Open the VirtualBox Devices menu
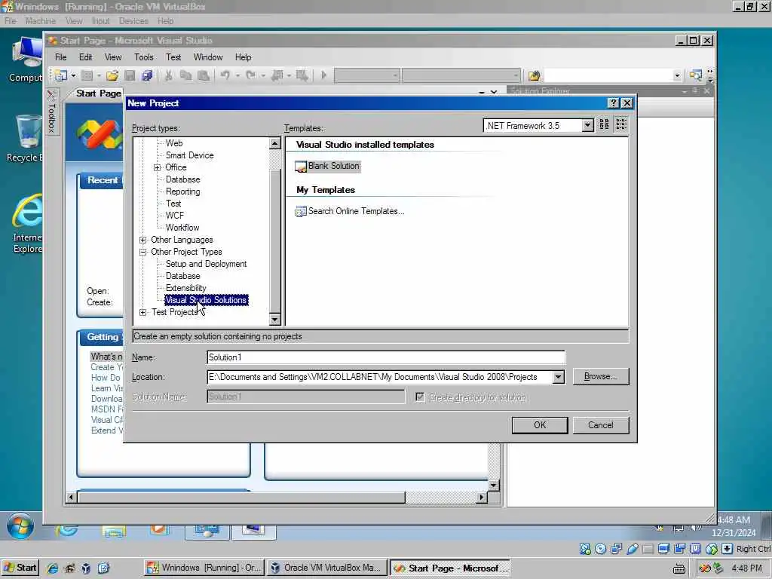Screen dimensions: 772x579 tap(133, 20)
